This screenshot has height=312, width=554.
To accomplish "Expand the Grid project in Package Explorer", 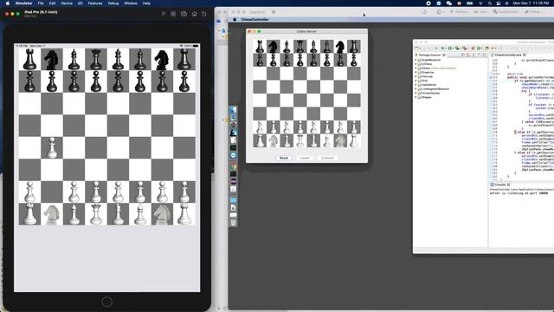I will [x=415, y=81].
